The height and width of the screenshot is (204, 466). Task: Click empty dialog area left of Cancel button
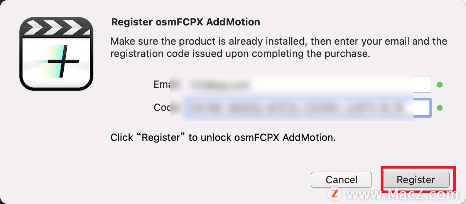click(x=208, y=180)
